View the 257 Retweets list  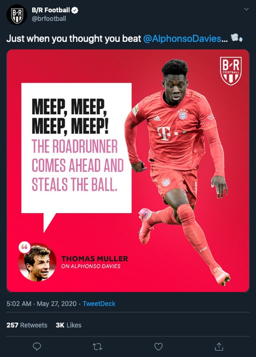(x=27, y=325)
